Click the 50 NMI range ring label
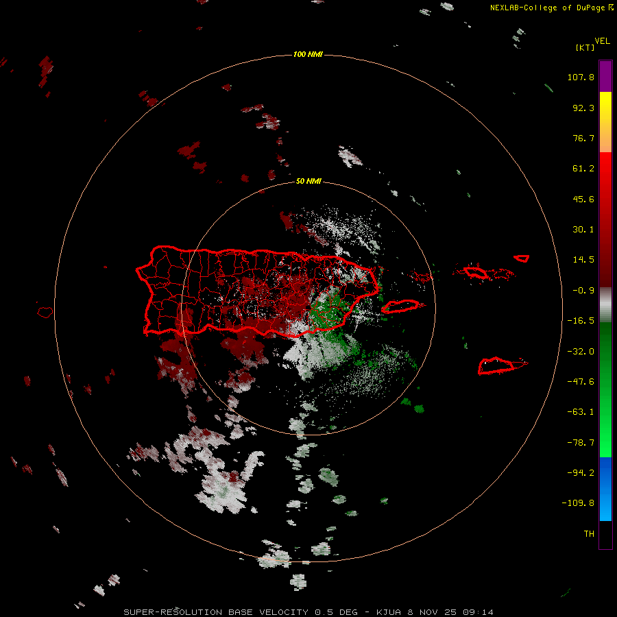Screen dimensions: 617x617 click(308, 181)
